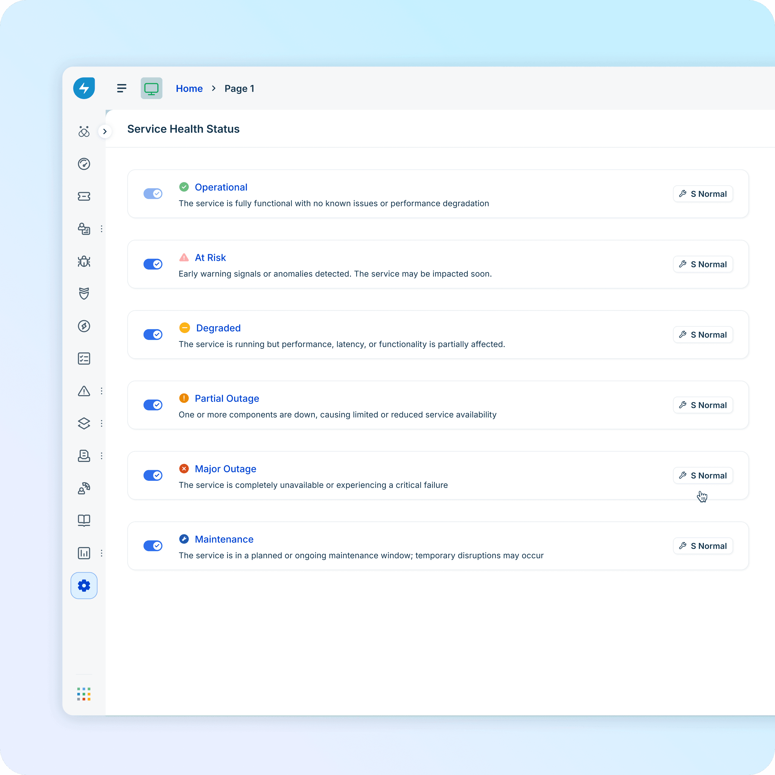The width and height of the screenshot is (775, 775).
Task: Click the Service Health Status heading
Action: [183, 129]
